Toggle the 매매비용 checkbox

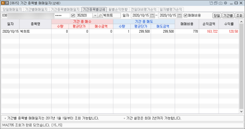point(185,16)
